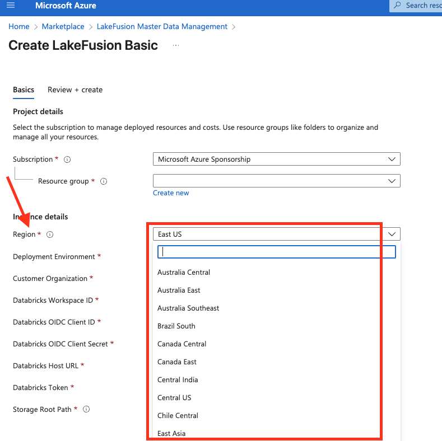Open LakeFusion Master Data Management breadcrumb
The width and height of the screenshot is (442, 441).
click(162, 26)
